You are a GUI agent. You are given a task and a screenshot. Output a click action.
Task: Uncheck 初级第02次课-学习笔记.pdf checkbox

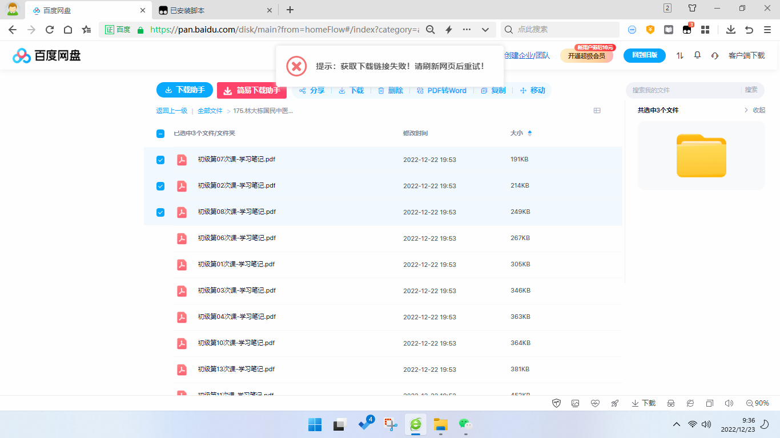(160, 186)
